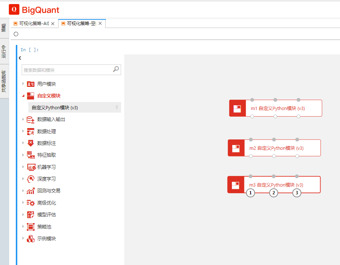This screenshot has height=265, width=340.
Task: Expand the 高级优化 tree arrow
Action: [x=23, y=202]
